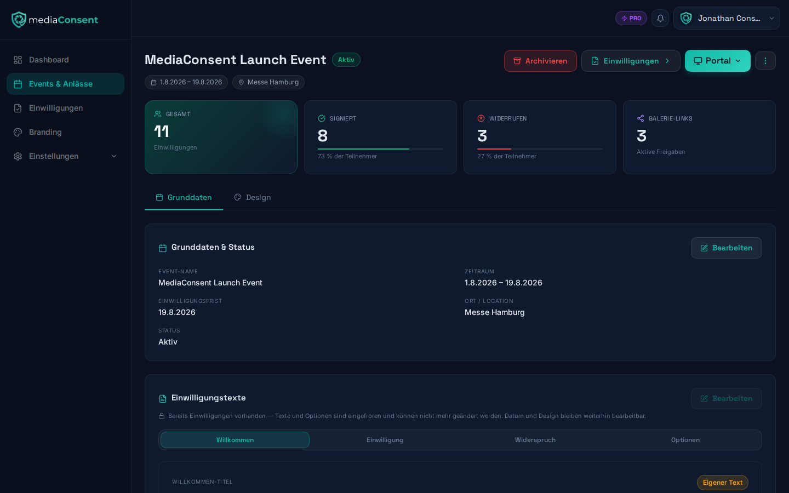Click the Gesamt 11 Einwilligungen card
Viewport: 789px width, 493px height.
[221, 137]
